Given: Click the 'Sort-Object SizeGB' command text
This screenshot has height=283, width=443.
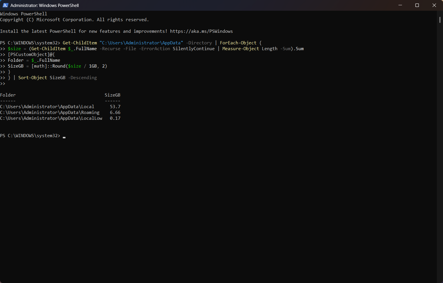Looking at the screenshot, I should click(42, 78).
